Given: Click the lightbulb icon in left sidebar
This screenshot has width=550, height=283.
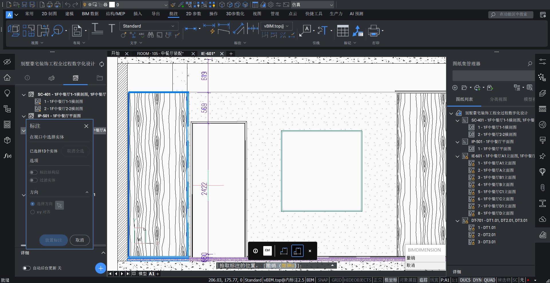Looking at the screenshot, I should pyautogui.click(x=7, y=93).
